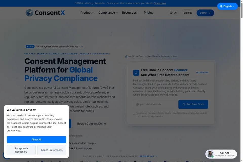Click the Sign in button
This screenshot has width=243, height=162.
[188, 13]
